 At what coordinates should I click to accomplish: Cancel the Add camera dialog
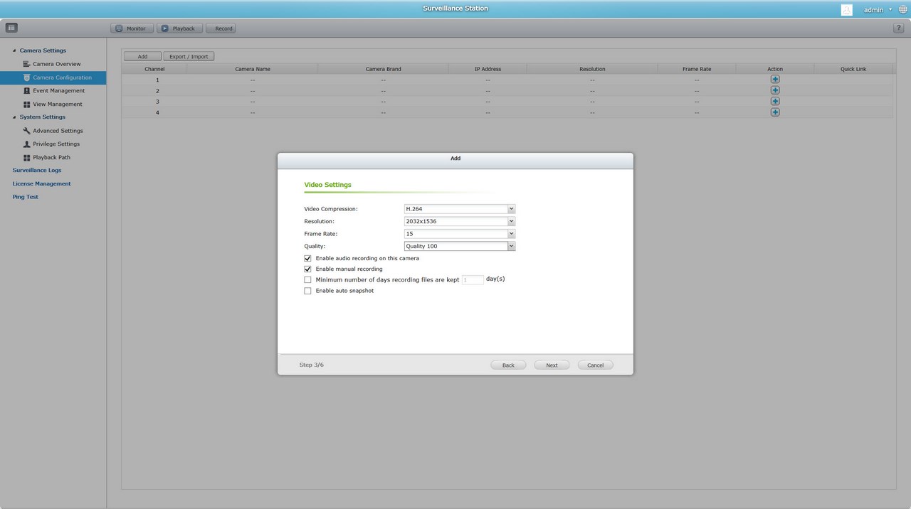pos(596,365)
